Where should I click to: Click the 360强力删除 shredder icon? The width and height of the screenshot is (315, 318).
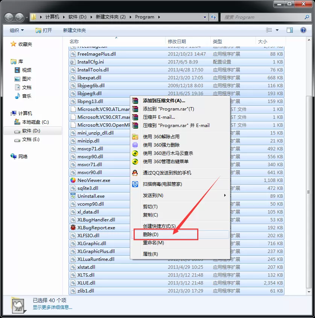pos(135,145)
